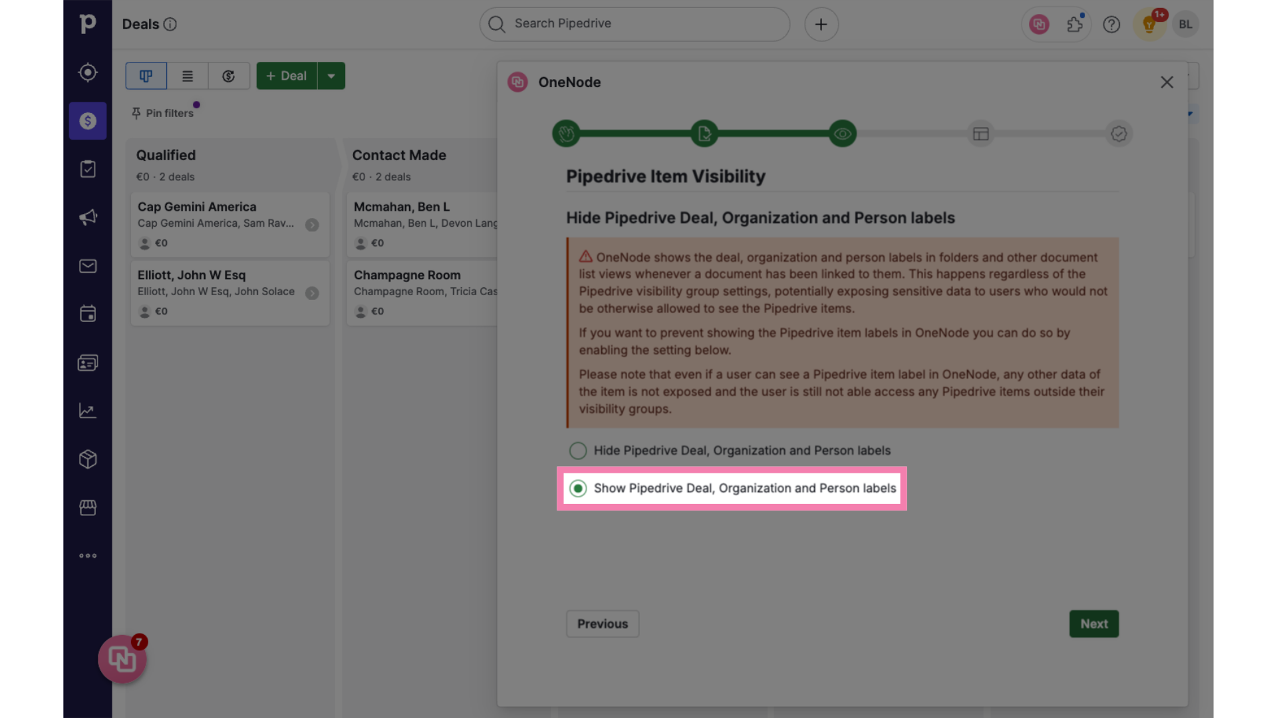Open Projects clipboard icon in sidebar
Screen dimensions: 1277x718
pyautogui.click(x=88, y=169)
